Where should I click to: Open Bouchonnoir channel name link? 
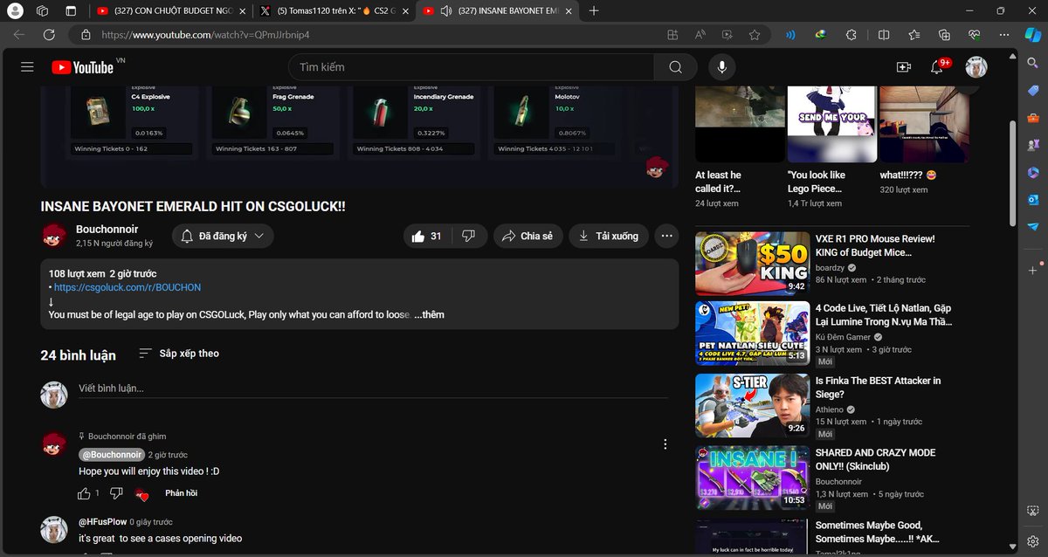coord(107,230)
